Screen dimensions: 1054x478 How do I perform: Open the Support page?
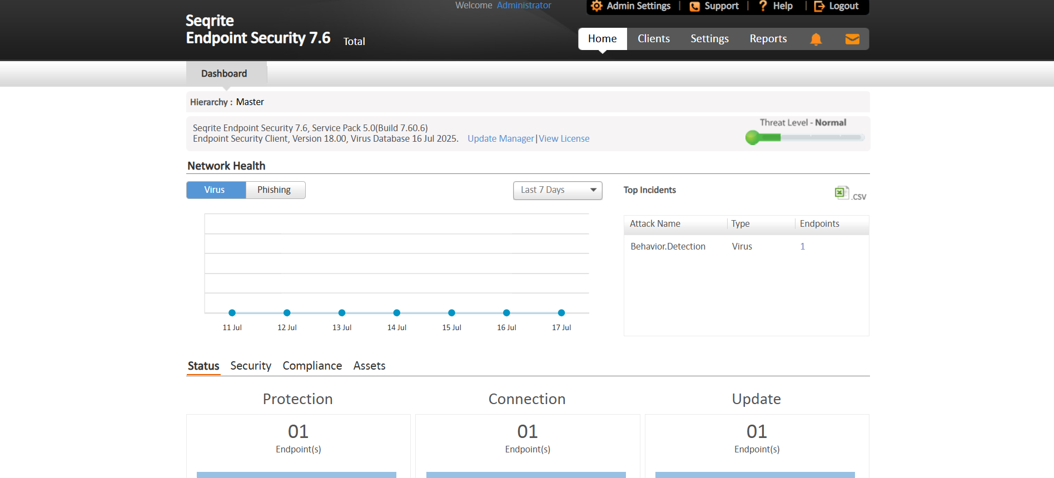coord(722,6)
